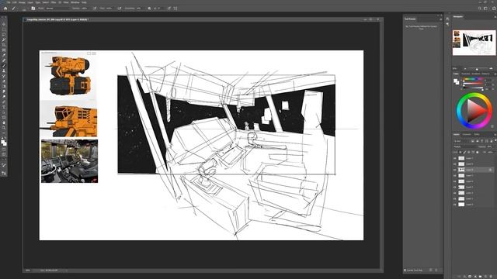Select the Move tool
The width and height of the screenshot is (497, 279).
point(4,24)
